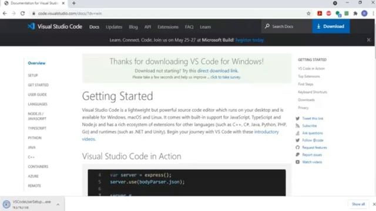Click the click to take survey link
Image resolution: width=376 pixels, height=211 pixels.
[x=226, y=77]
